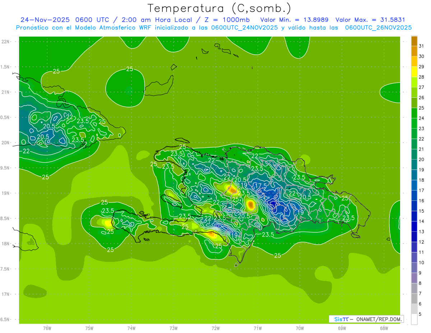This screenshot has width=431, height=333.
Task: Click the "17N" latitude axis label
Action: coord(5,294)
